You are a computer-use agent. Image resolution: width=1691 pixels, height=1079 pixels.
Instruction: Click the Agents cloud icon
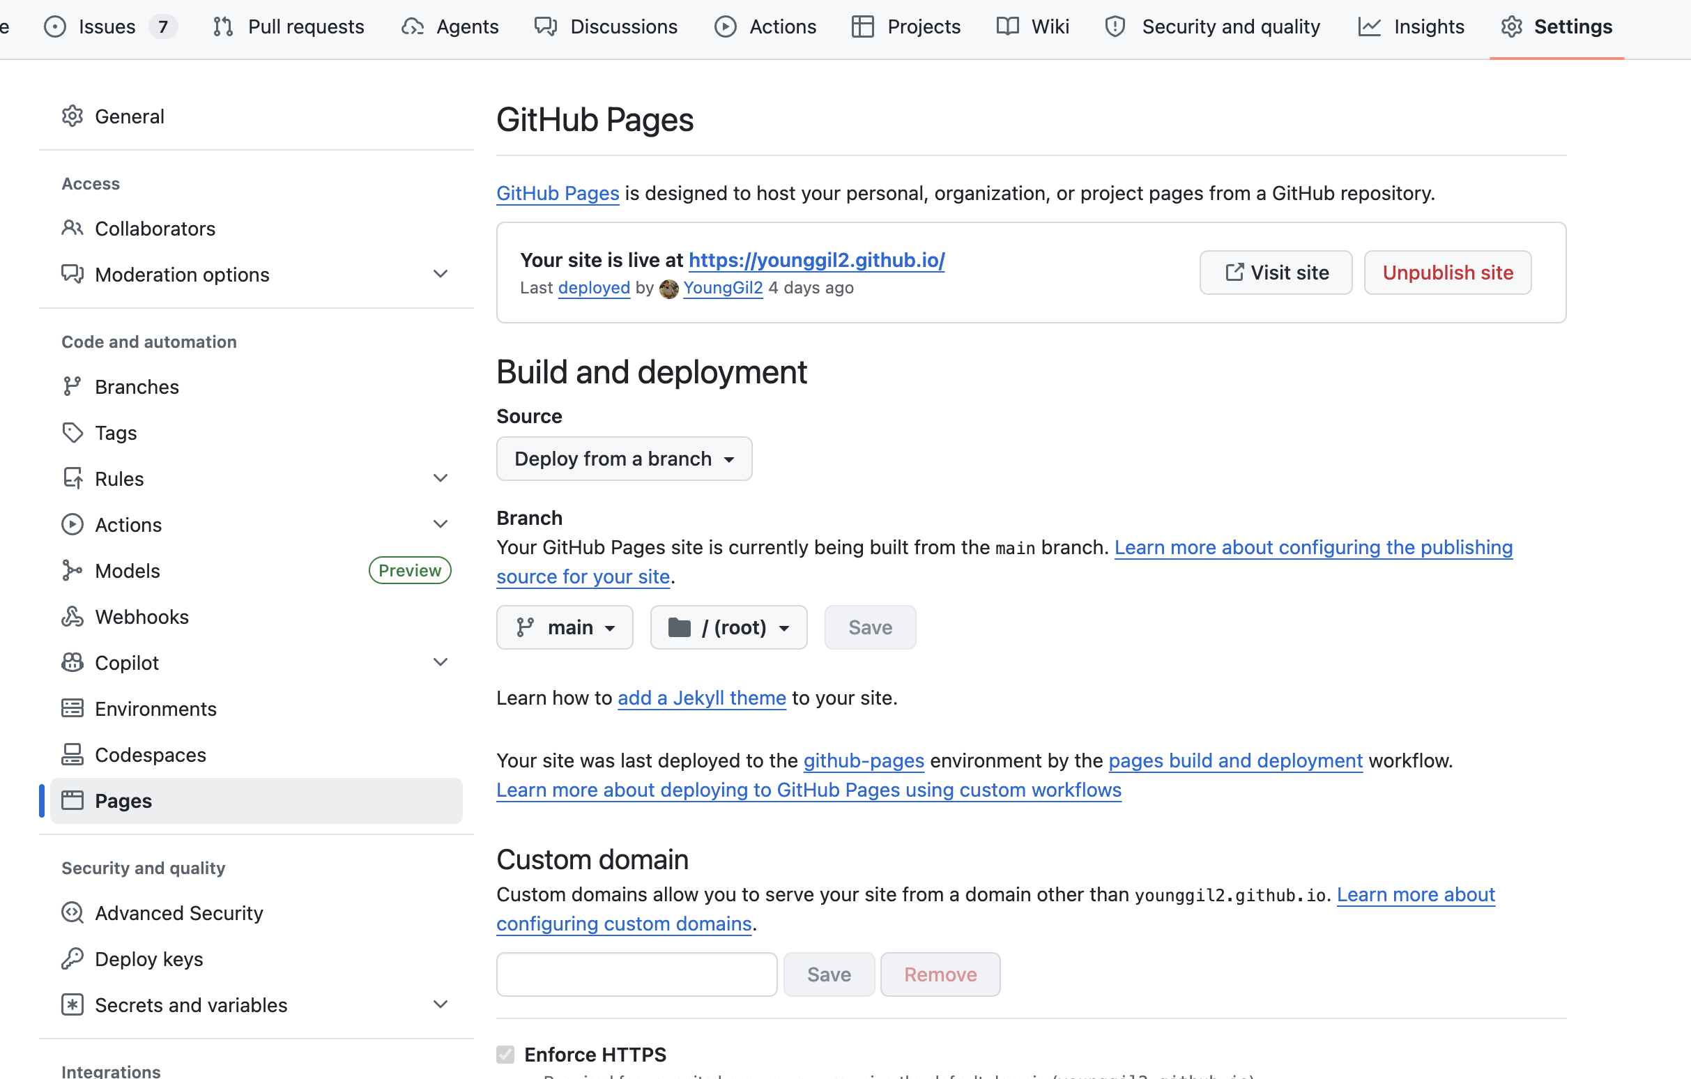click(413, 26)
